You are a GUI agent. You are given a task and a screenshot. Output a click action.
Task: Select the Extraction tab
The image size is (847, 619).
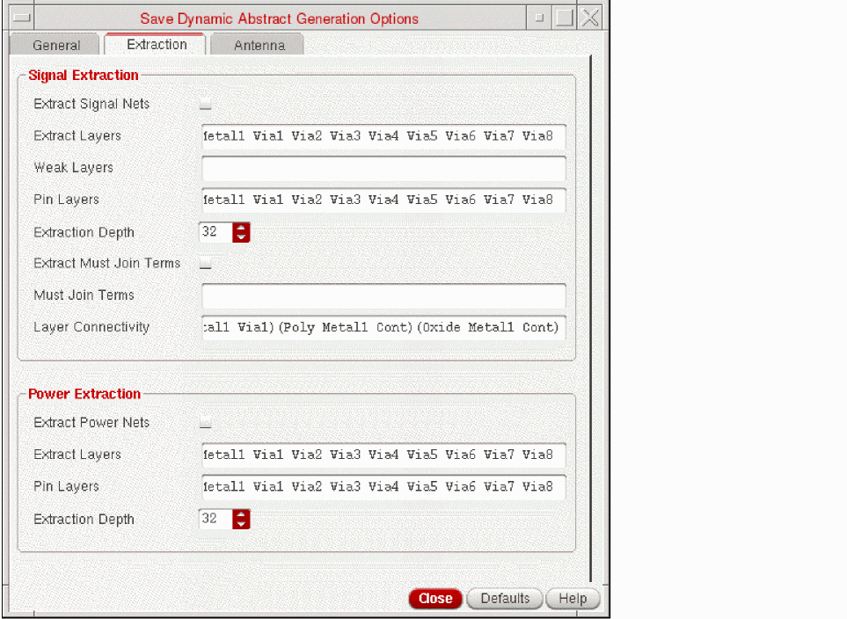156,44
